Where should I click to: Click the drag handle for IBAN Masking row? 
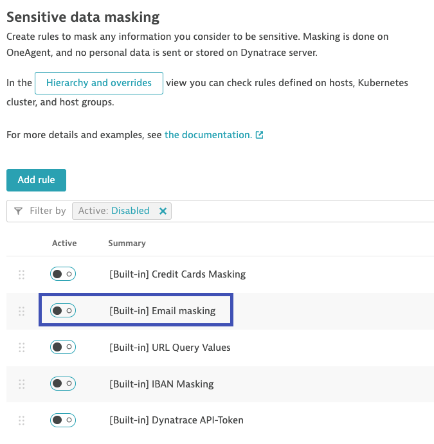click(21, 384)
